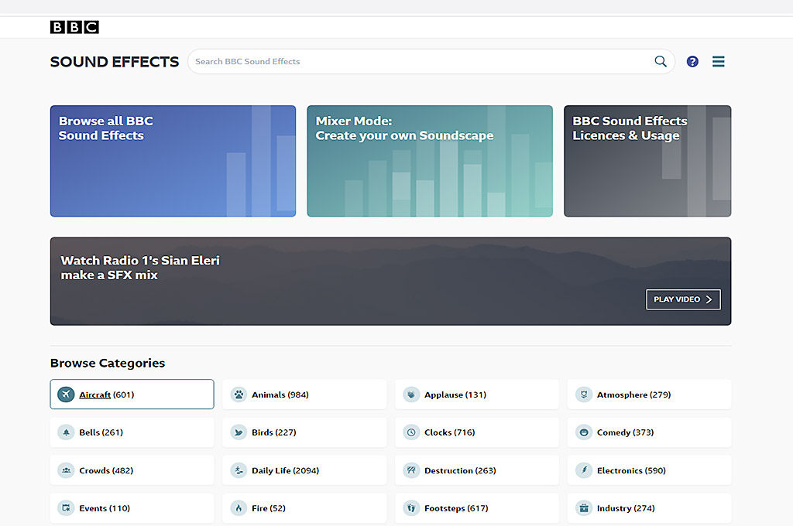Image resolution: width=793 pixels, height=526 pixels.
Task: Click the Footsteps category icon
Action: tap(411, 508)
